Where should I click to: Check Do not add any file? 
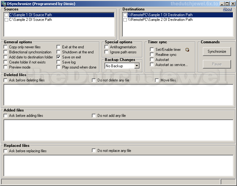(94, 116)
